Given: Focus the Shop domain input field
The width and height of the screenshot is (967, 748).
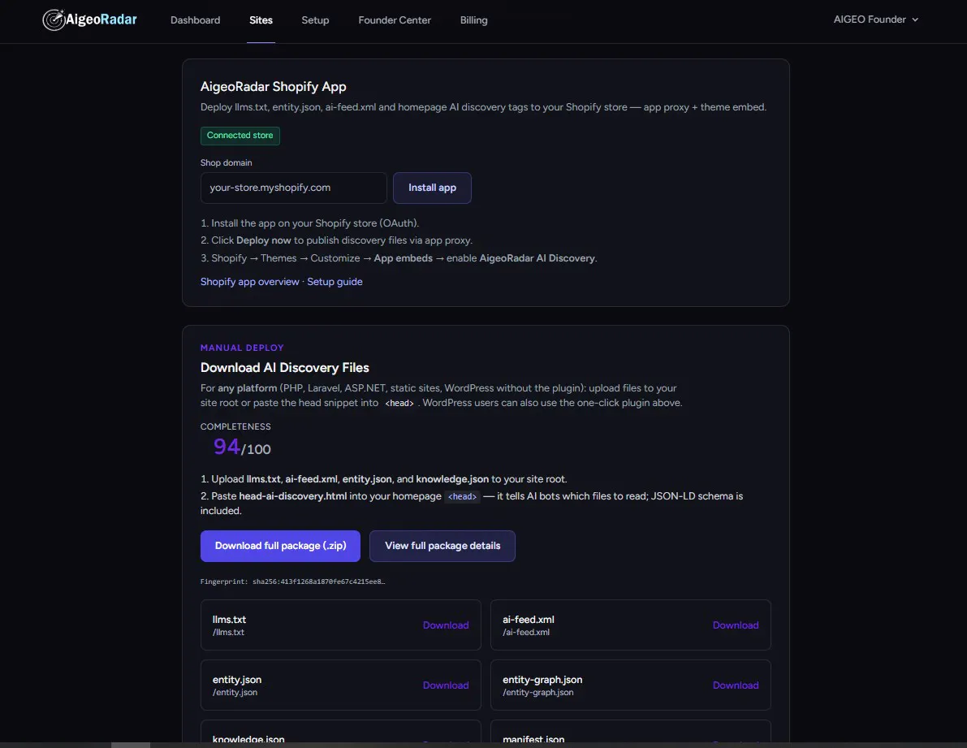Looking at the screenshot, I should point(294,188).
